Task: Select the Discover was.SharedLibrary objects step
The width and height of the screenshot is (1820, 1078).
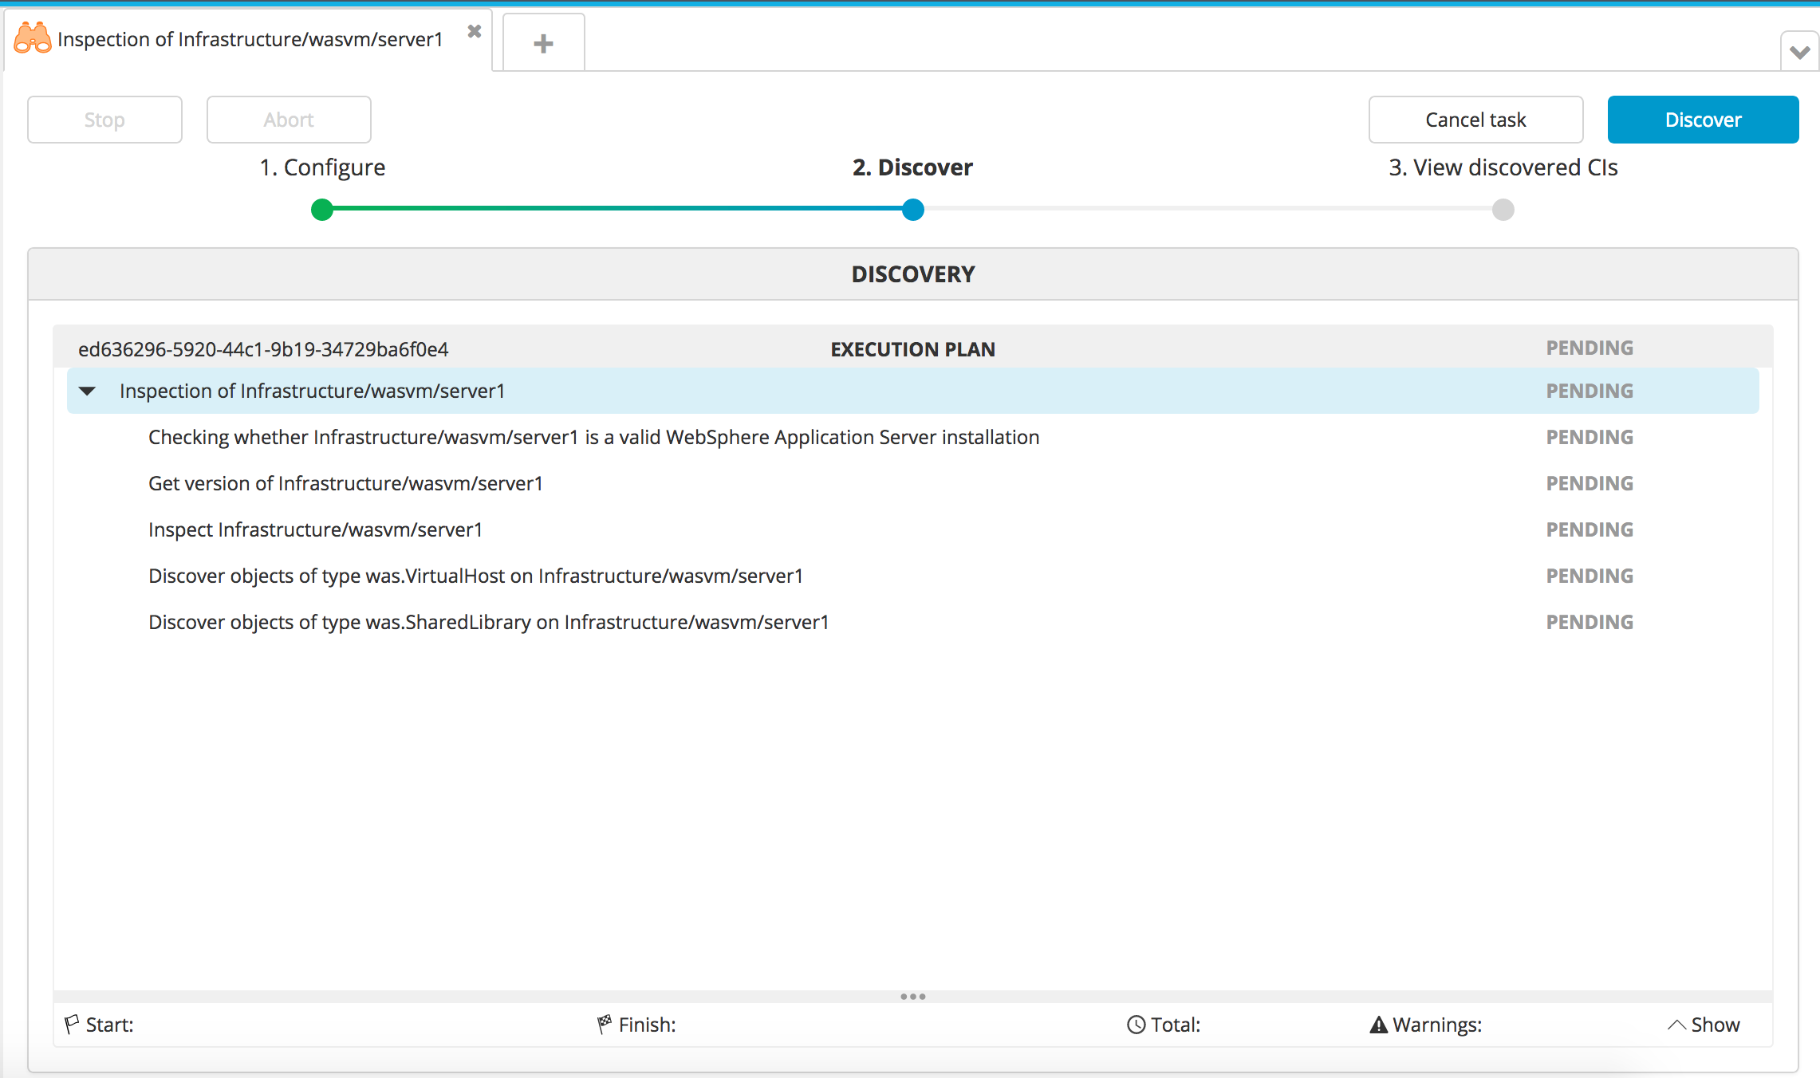Action: tap(489, 622)
